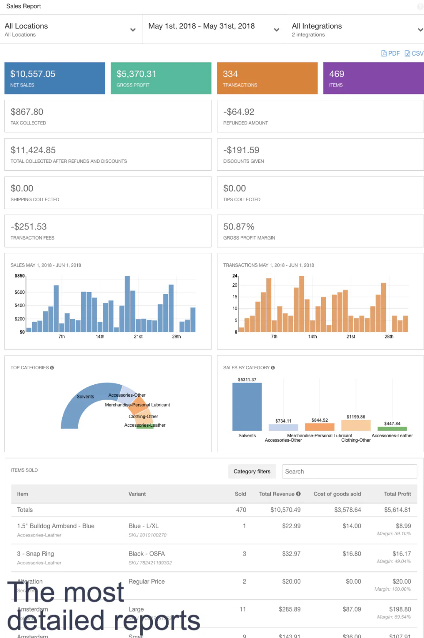Click the orange Transactions tile

click(267, 78)
